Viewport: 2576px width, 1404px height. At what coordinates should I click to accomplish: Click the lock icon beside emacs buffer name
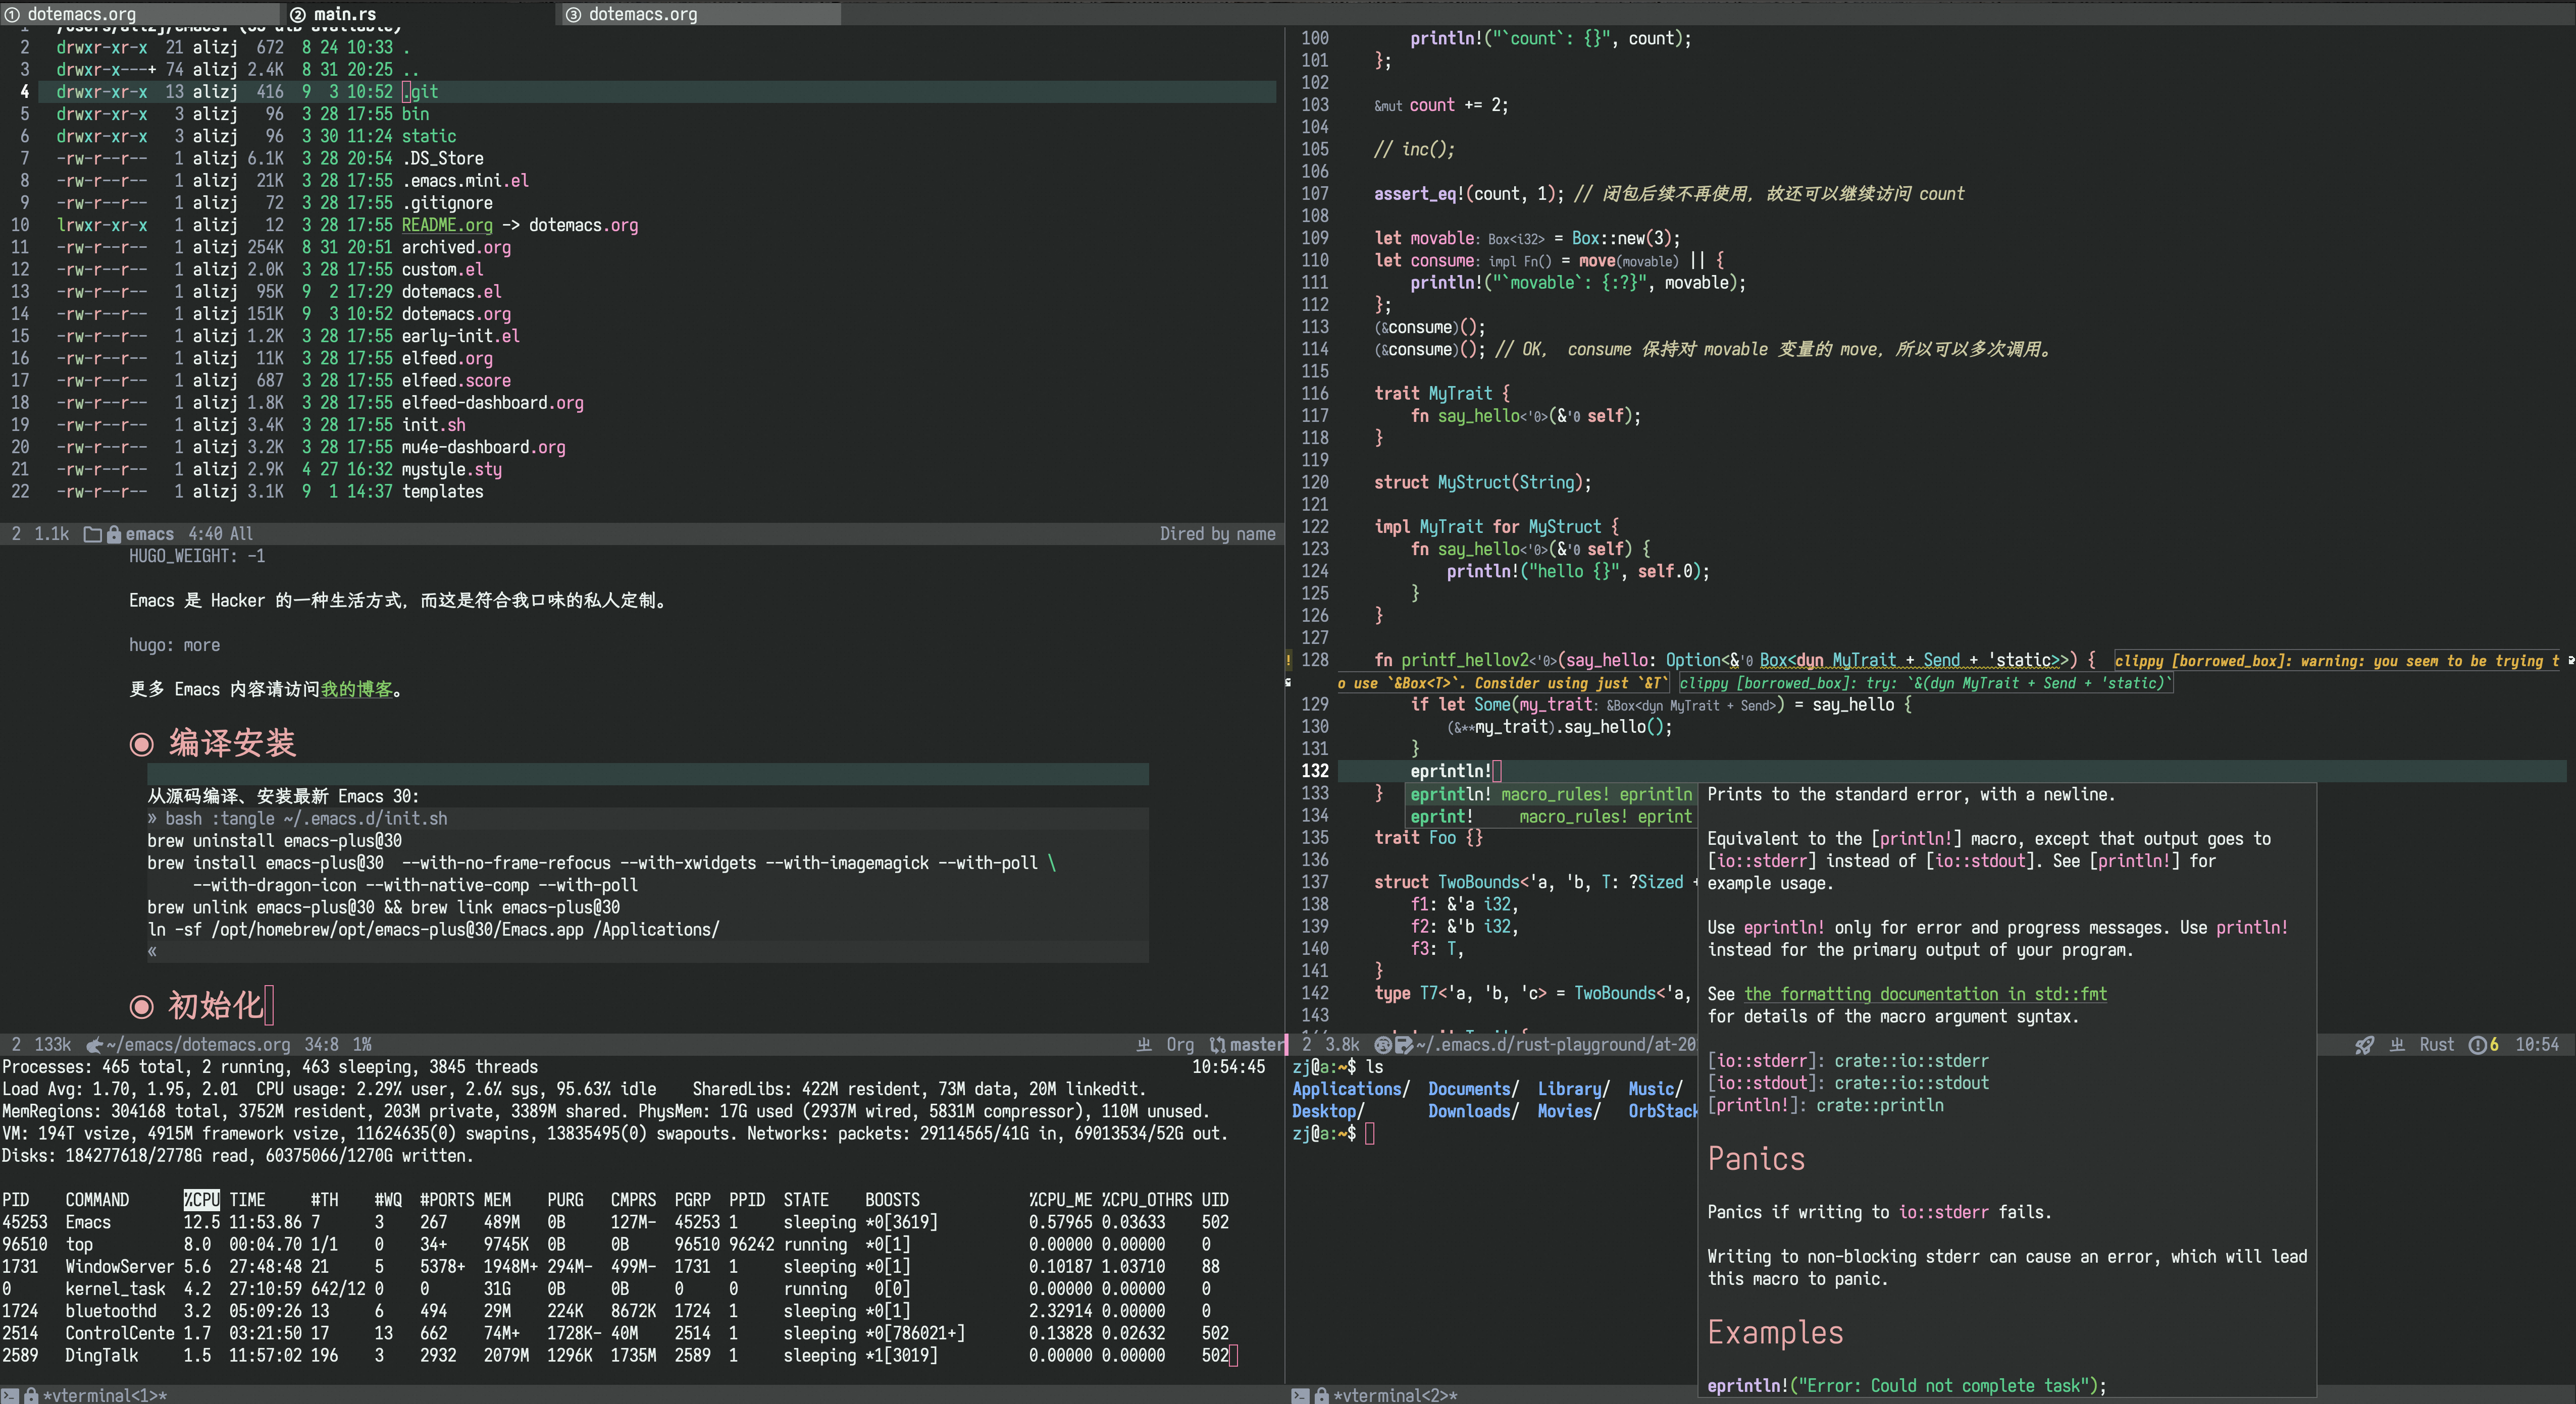(x=113, y=533)
